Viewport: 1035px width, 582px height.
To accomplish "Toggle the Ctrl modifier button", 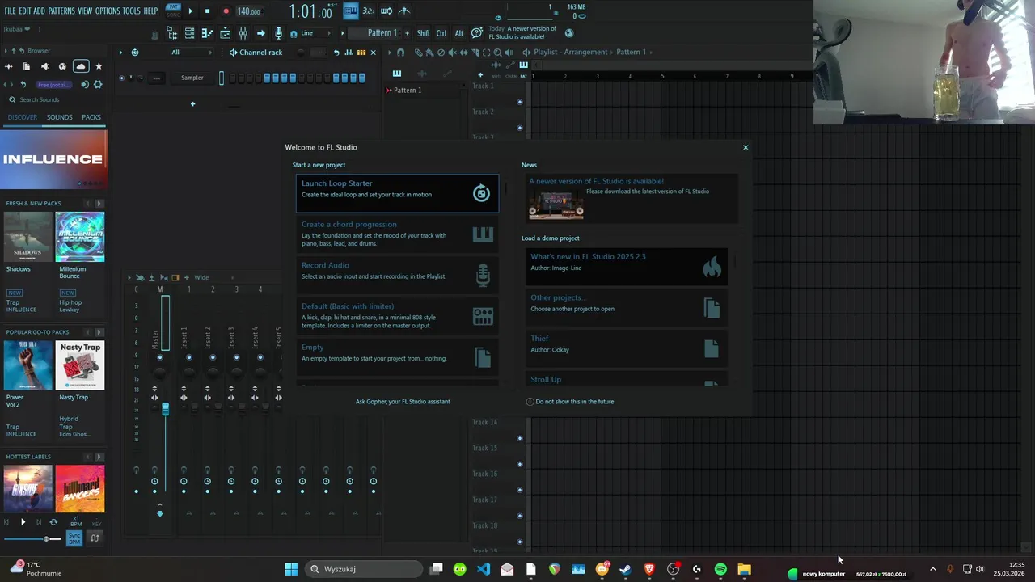I will [441, 33].
